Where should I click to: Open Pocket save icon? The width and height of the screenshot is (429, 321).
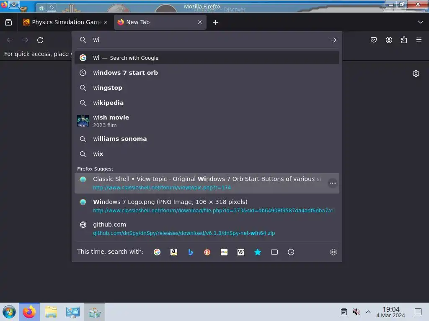click(373, 40)
